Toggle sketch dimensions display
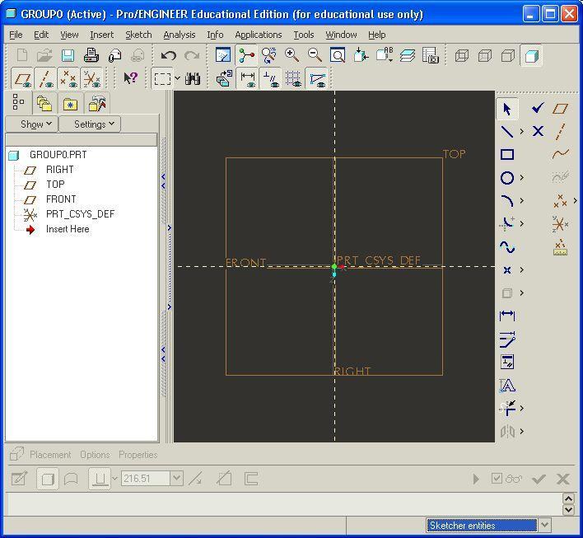Screen dimensions: 583x538 (x=247, y=78)
